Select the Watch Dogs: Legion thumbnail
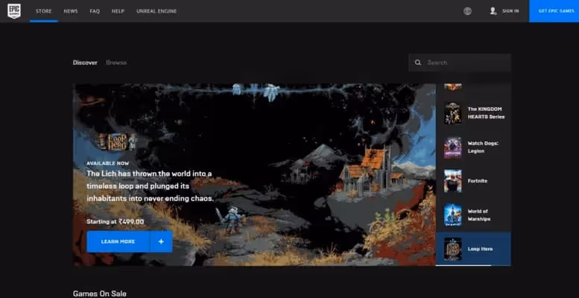579x298 pixels. tap(452, 148)
